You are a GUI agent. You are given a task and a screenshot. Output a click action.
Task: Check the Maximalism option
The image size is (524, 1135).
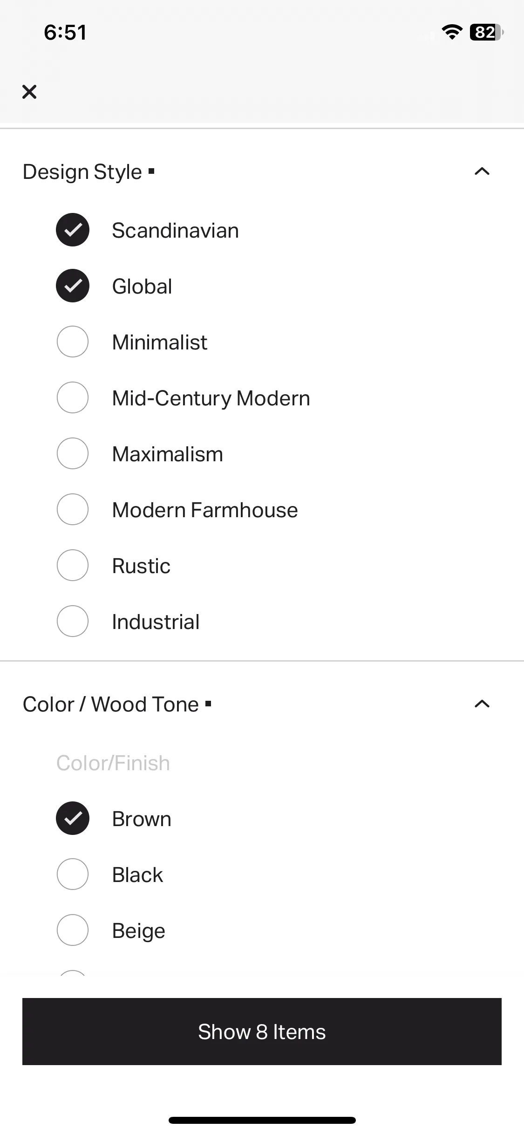click(73, 453)
